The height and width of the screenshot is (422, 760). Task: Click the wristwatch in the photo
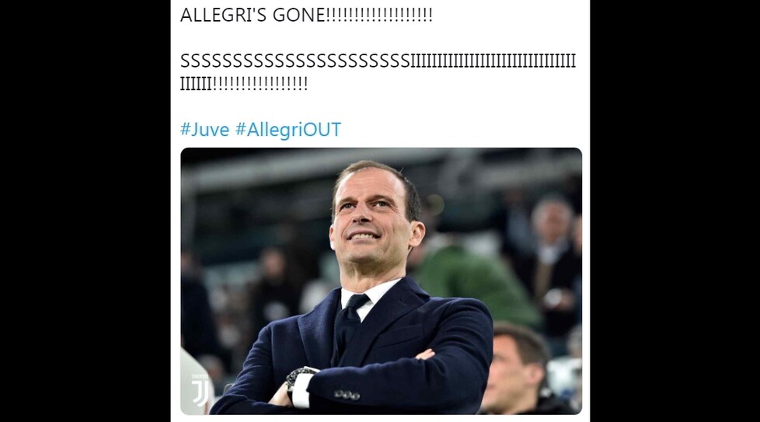(297, 379)
